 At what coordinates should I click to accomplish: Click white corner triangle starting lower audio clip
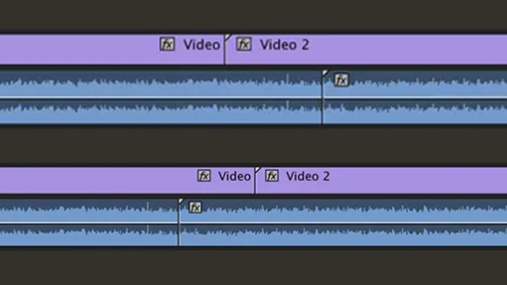pos(181,202)
